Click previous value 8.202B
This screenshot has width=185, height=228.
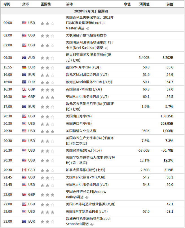click(168, 58)
